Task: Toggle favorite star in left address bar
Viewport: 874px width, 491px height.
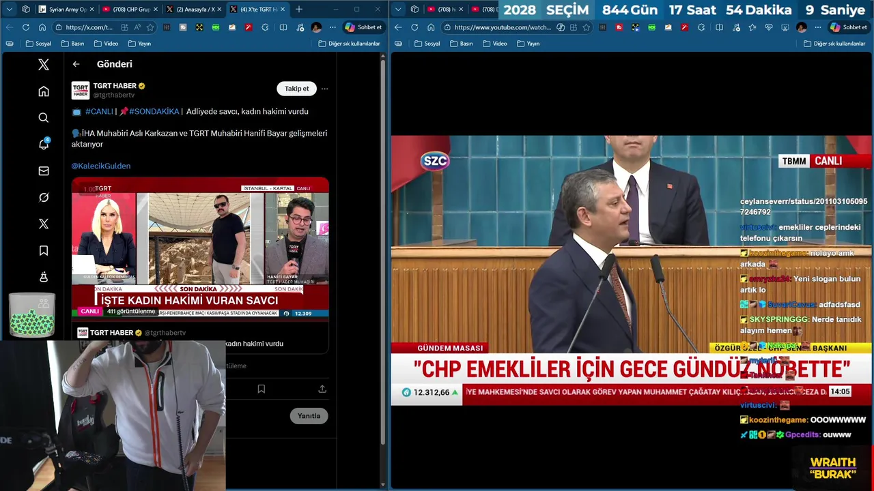Action: 150,27
